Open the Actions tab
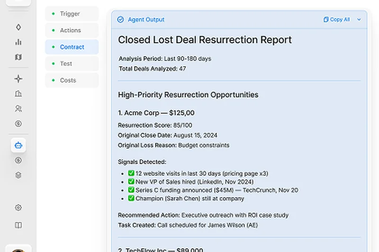Image resolution: width=379 pixels, height=252 pixels. tap(70, 30)
